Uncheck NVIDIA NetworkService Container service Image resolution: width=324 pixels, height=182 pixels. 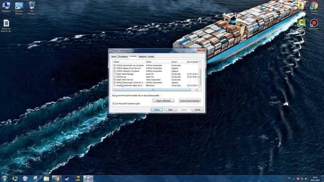114,65
